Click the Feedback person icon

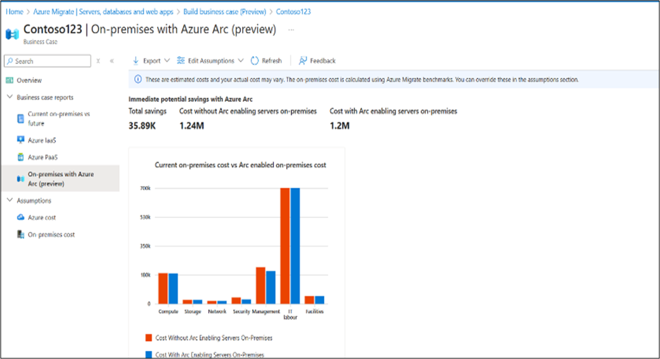pos(303,60)
